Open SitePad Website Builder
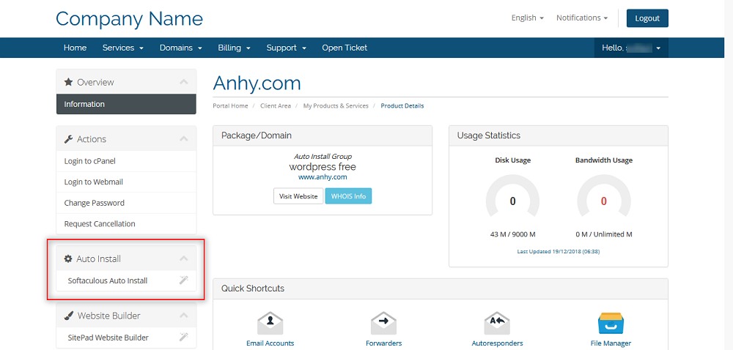Image resolution: width=733 pixels, height=350 pixels. tap(126, 338)
